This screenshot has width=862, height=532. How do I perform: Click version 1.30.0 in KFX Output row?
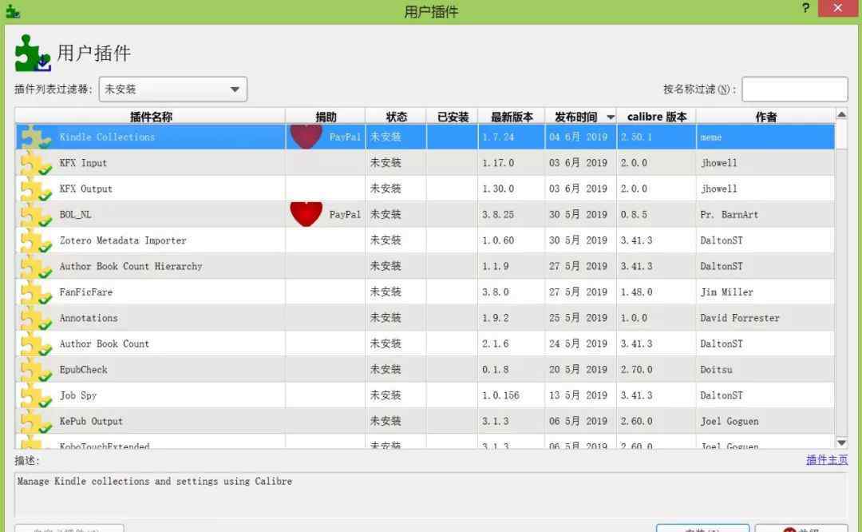[498, 189]
